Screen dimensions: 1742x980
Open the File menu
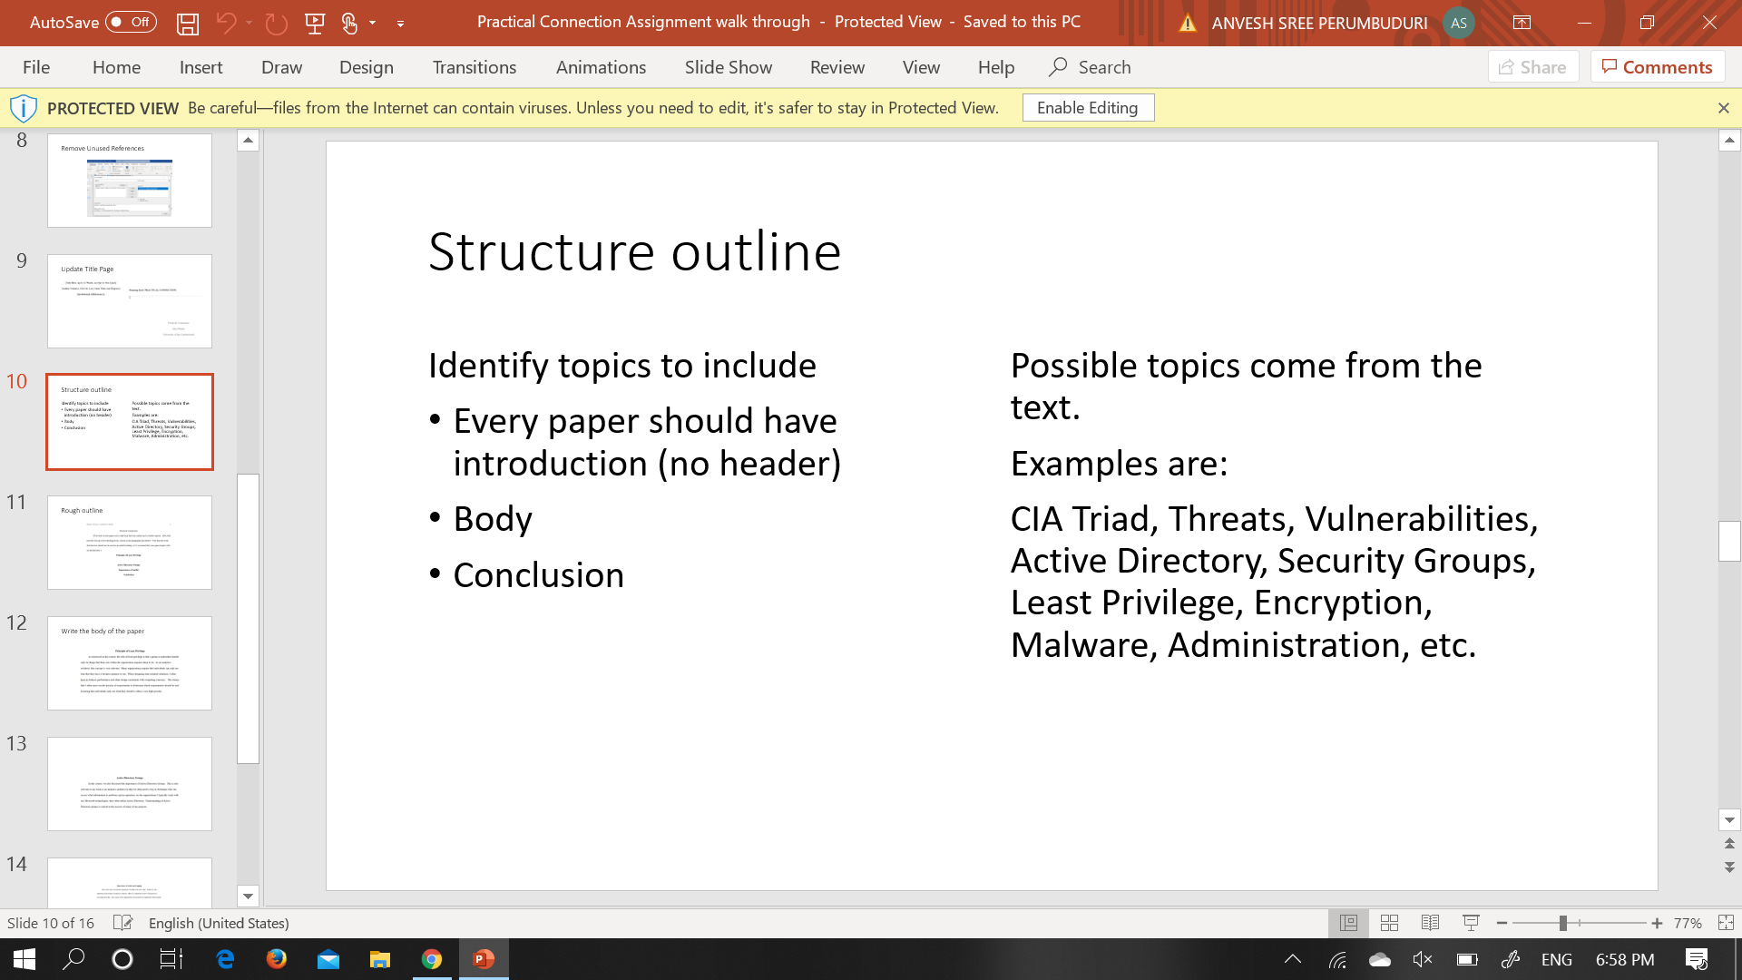click(x=36, y=67)
